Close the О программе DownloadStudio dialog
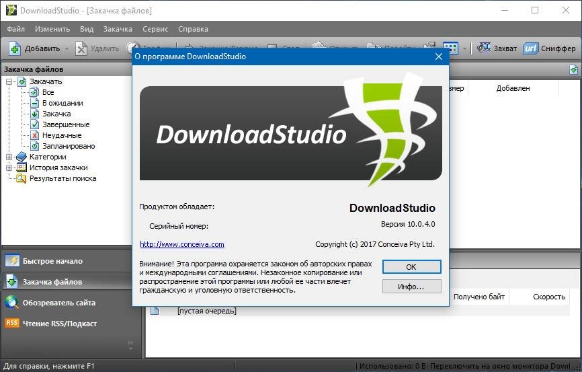The image size is (582, 372). pyautogui.click(x=438, y=57)
